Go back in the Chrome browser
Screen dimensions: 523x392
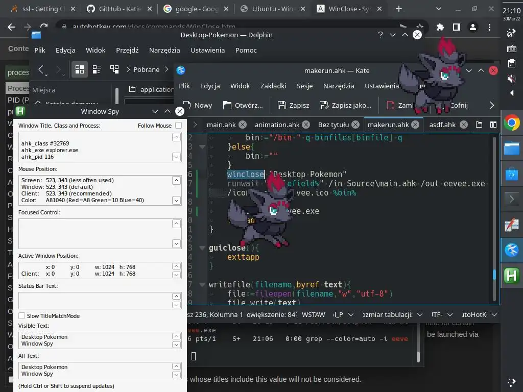click(x=11, y=27)
